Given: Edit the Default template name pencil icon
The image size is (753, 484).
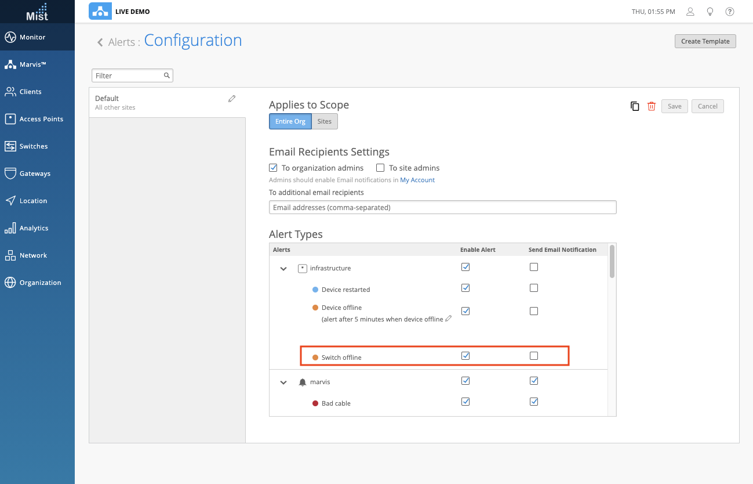Looking at the screenshot, I should (232, 99).
